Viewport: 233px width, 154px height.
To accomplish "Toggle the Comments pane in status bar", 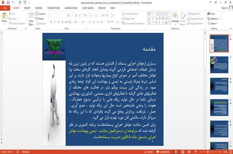I will click(163, 152).
